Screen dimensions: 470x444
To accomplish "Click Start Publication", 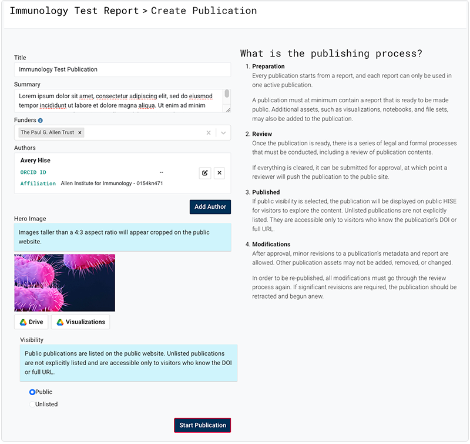I will (202, 425).
